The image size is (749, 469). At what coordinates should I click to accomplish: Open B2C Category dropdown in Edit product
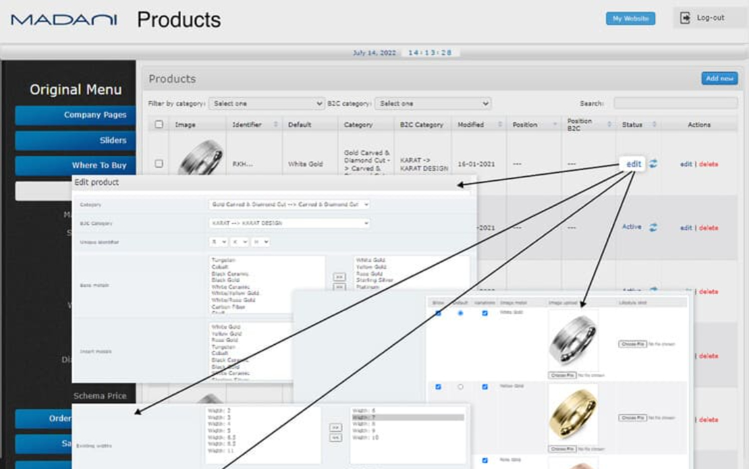pos(289,223)
